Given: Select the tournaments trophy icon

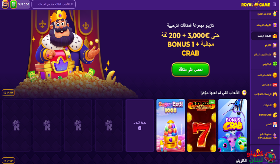Looking at the screenshot, I should click(275, 105).
